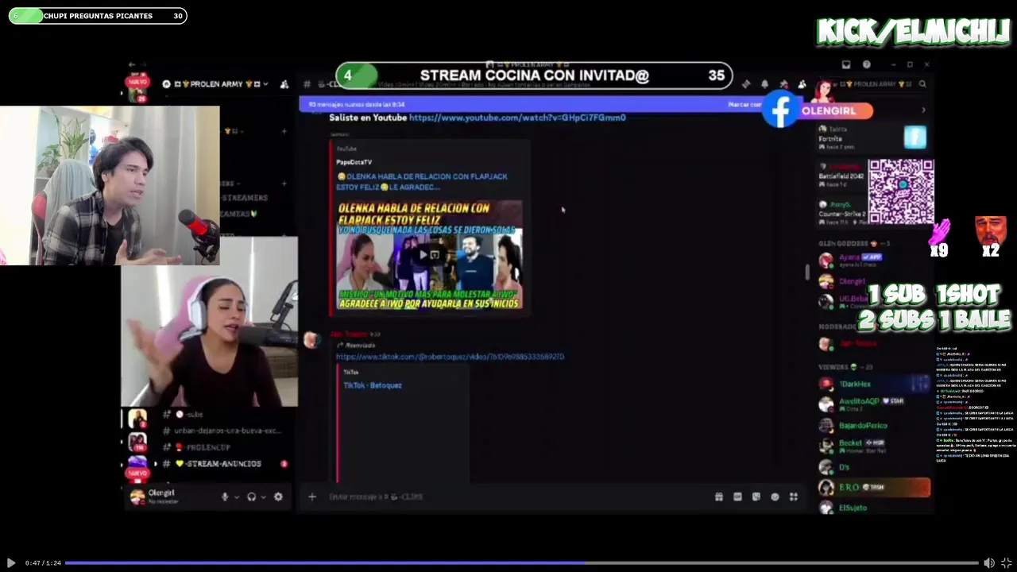Open headphone output options dropdown arrow
The width and height of the screenshot is (1017, 572).
(x=263, y=497)
